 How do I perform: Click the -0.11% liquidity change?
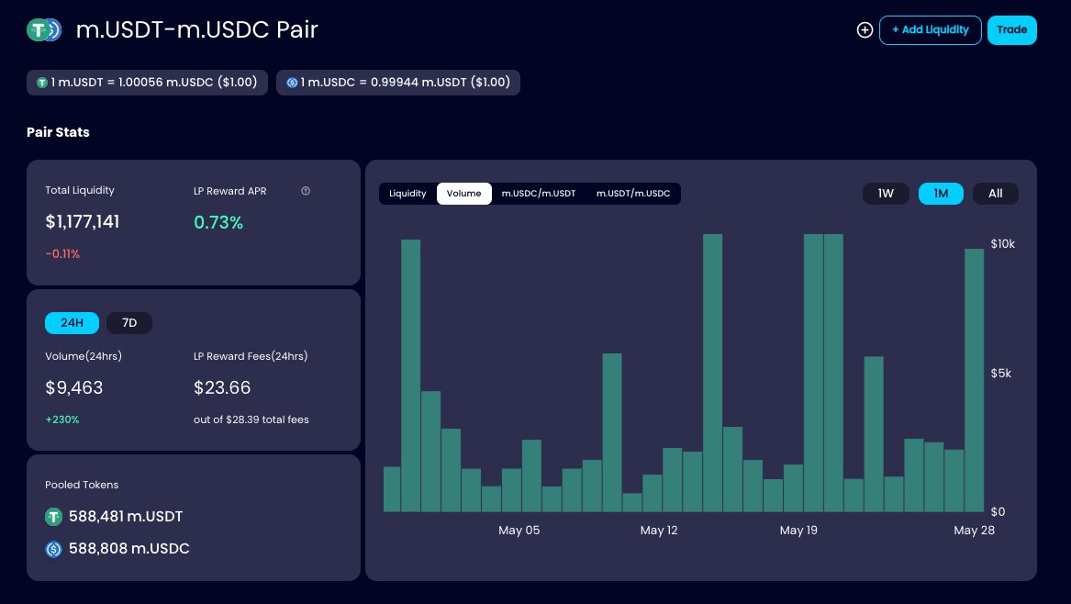click(x=62, y=253)
